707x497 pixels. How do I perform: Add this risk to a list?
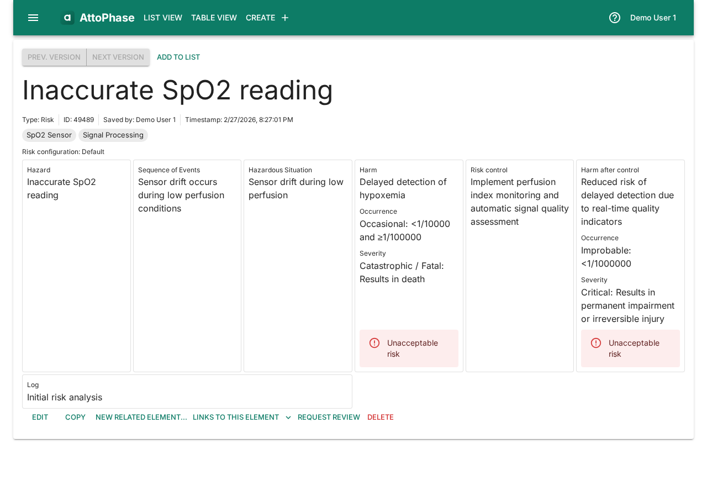pyautogui.click(x=178, y=57)
